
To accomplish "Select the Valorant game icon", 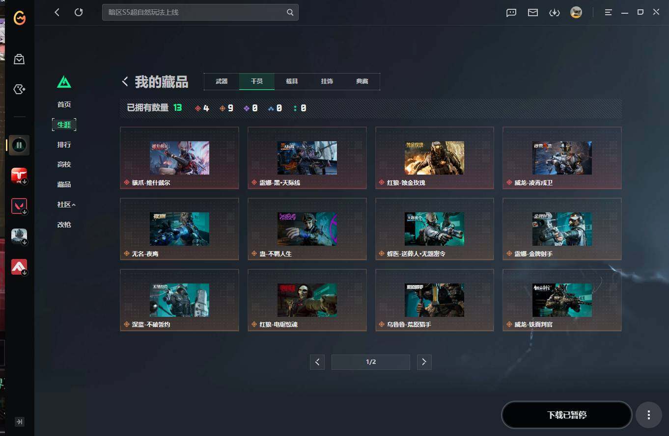I will 19,206.
